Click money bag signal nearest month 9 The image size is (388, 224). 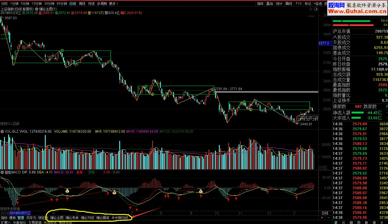201,191
